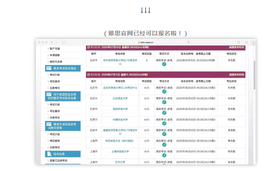
Task: Open 考位查询 under 雅思考试报名信息
Action: click(55, 81)
